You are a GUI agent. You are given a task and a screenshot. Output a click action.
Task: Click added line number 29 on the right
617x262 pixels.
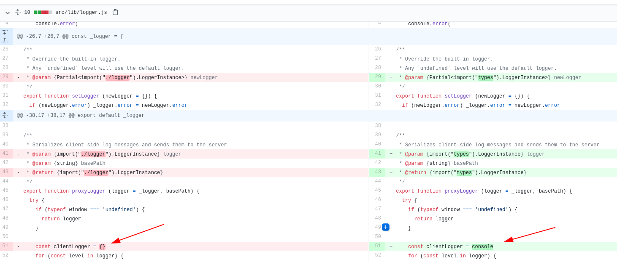tap(378, 77)
